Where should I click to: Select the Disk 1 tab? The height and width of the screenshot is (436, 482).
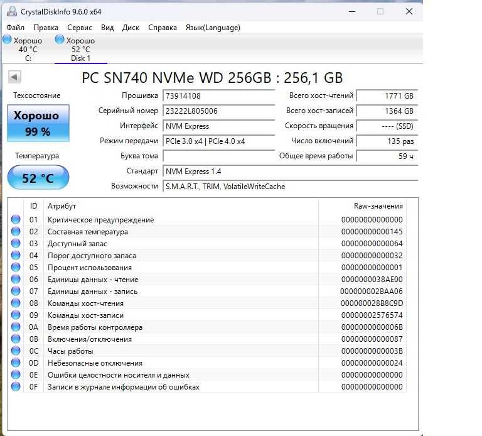pos(80,49)
